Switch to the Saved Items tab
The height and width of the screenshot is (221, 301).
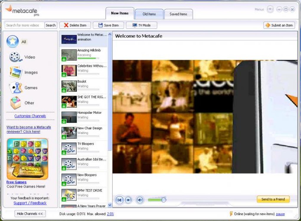tap(178, 14)
